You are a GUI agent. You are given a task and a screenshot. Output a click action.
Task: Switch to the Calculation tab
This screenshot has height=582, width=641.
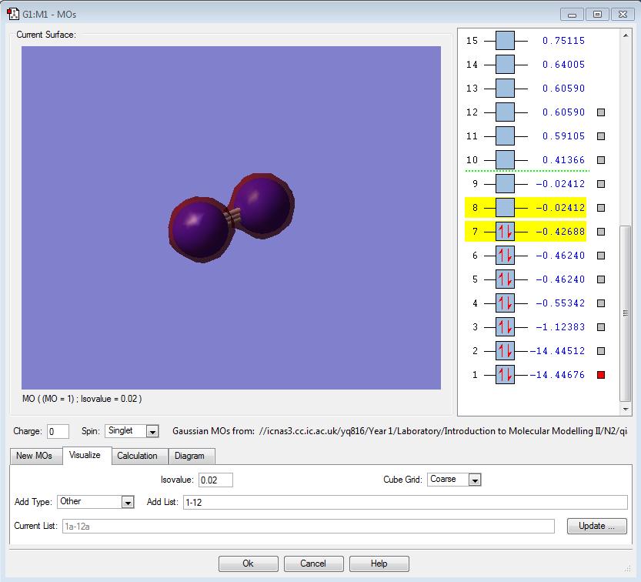137,456
